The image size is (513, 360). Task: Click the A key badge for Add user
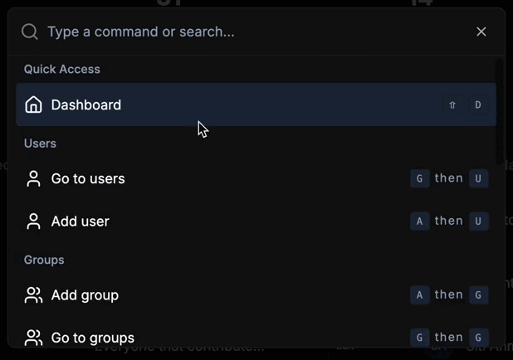(x=420, y=221)
